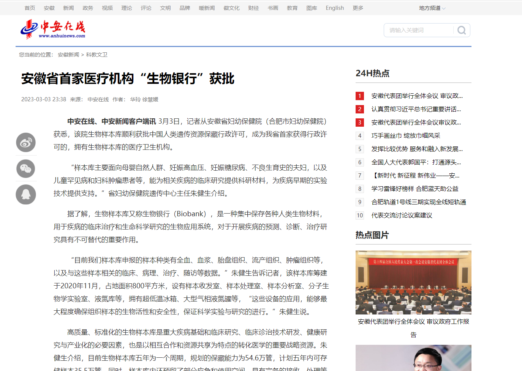522x371 pixels.
Task: Click the 24H热点 section heading
Action: tap(373, 74)
